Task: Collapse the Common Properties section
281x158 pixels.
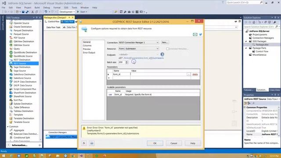Action: pos(245,107)
